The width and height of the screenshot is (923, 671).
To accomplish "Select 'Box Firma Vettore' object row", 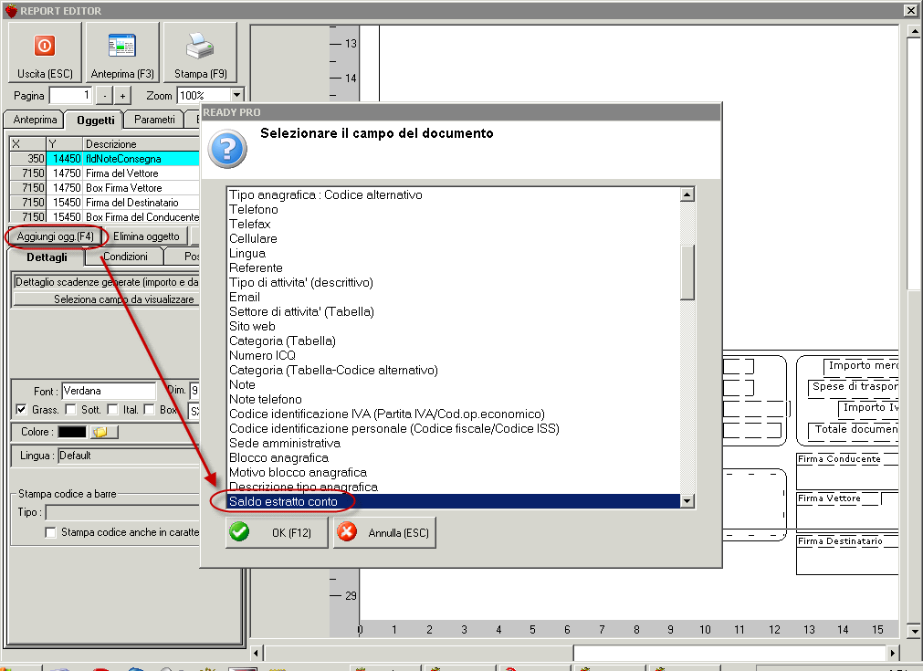I will tap(105, 188).
